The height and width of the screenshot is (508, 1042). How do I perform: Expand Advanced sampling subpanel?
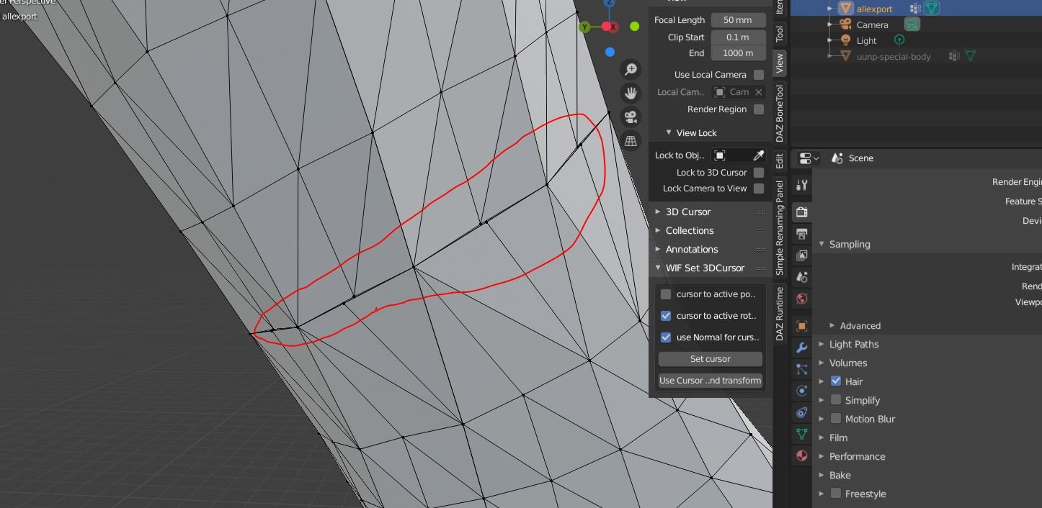coord(832,326)
